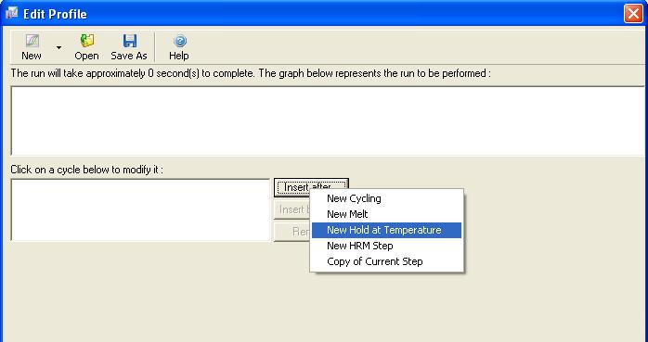
Task: Click the Insert after button
Action: (311, 187)
